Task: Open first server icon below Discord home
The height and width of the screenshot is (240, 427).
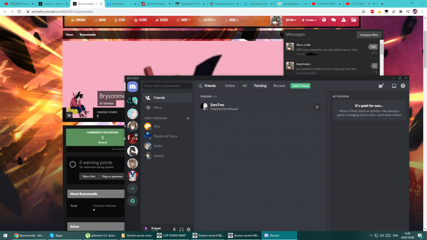Action: pos(132,101)
